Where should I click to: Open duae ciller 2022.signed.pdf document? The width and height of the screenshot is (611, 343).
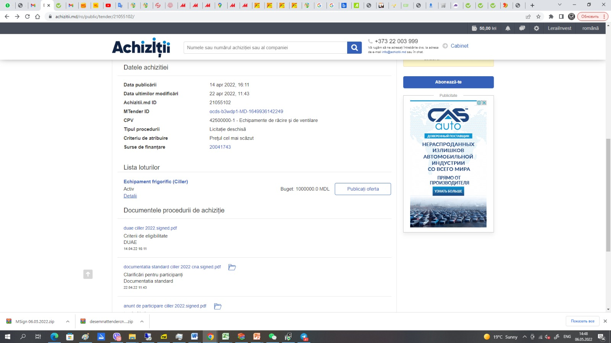[x=150, y=228]
